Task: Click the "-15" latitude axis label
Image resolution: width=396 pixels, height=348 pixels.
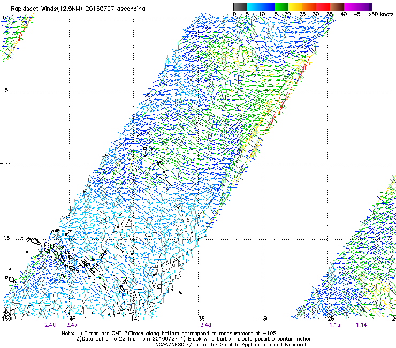Action: 5,238
